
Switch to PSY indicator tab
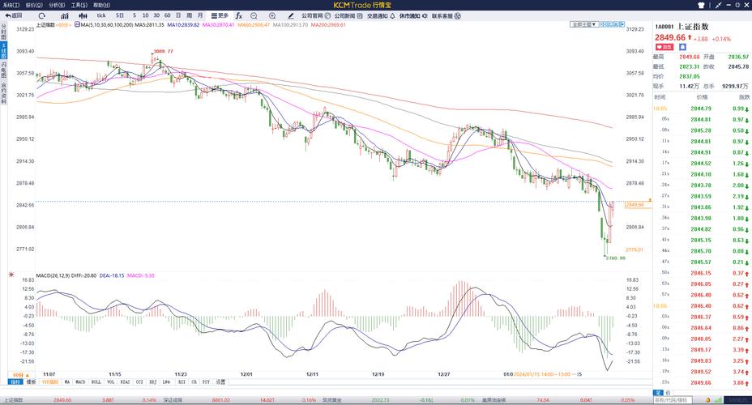[x=206, y=382]
